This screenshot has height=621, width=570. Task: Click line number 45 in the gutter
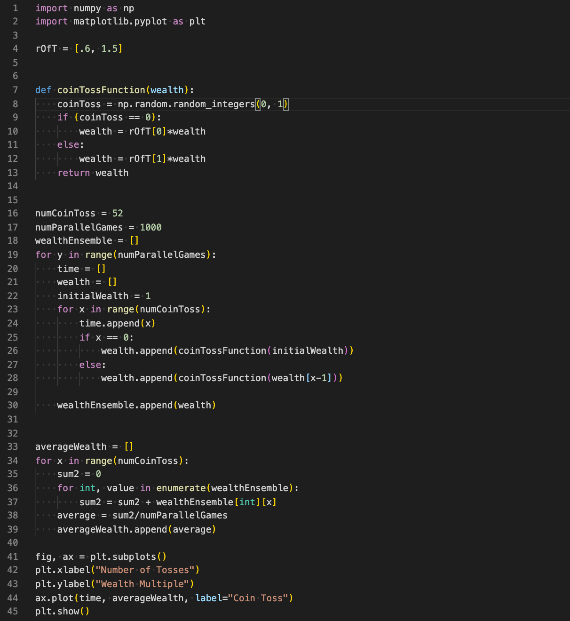[13, 611]
